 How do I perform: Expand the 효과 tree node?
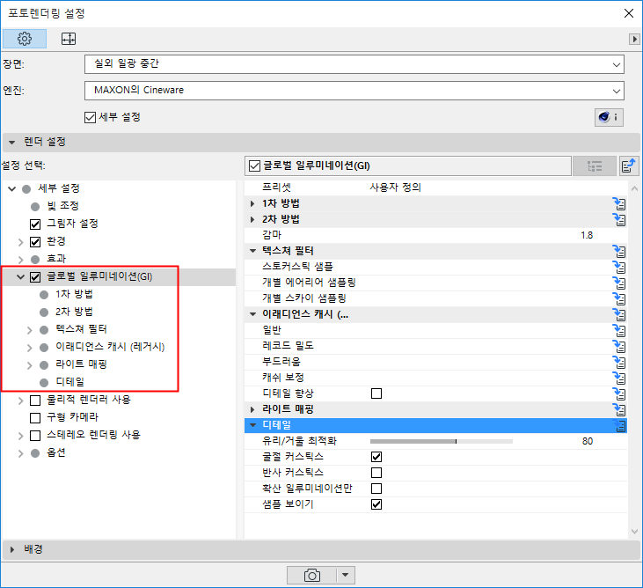(x=20, y=260)
